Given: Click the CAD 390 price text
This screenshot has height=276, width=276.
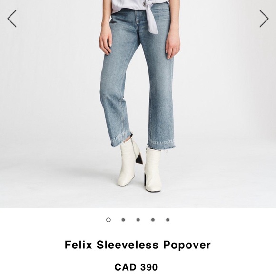Looking at the screenshot, I should click(x=136, y=267).
